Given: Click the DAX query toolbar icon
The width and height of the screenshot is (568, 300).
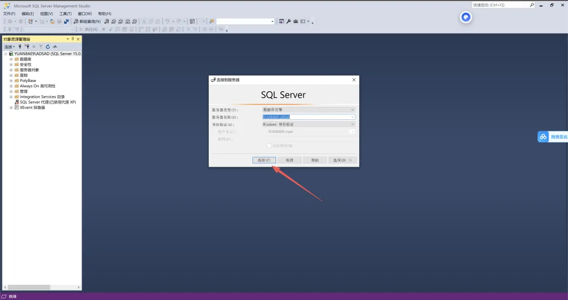Looking at the screenshot, I should (135, 22).
